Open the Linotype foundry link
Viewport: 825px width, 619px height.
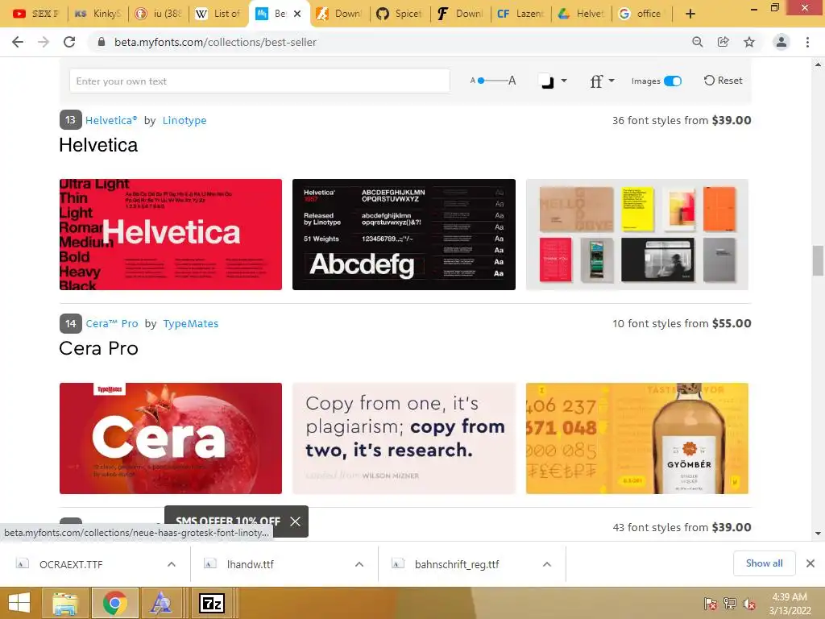coord(184,121)
